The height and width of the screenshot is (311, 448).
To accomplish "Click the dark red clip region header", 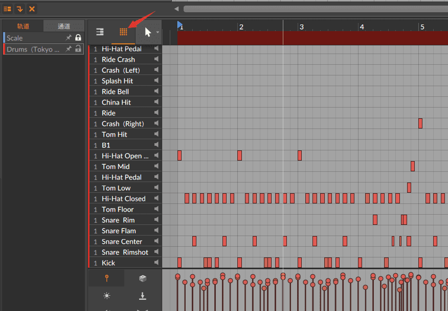I will [x=312, y=38].
